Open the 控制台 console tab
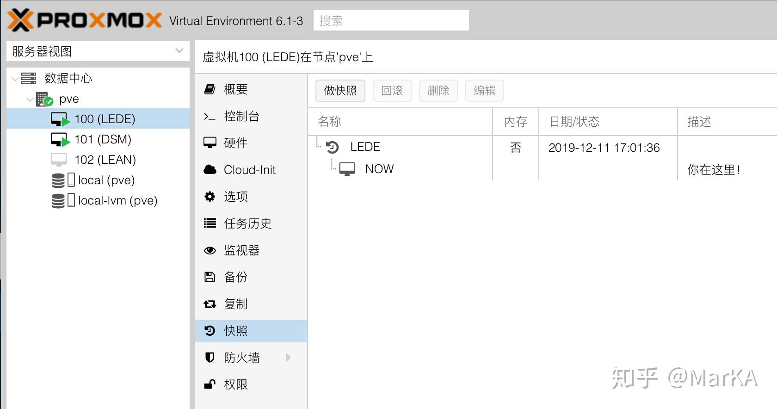Screen dimensions: 777x409 (x=251, y=116)
